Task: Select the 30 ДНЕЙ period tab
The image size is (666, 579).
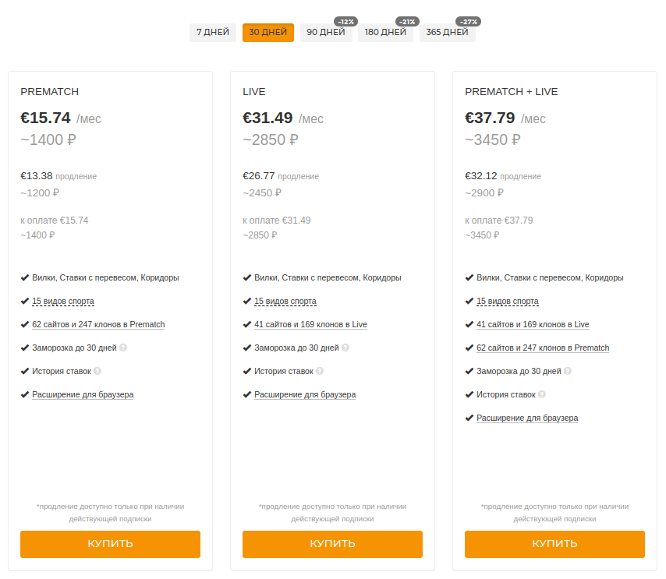Action: point(268,33)
